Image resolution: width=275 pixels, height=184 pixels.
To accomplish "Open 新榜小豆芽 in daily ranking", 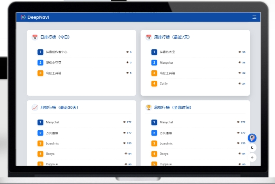I will [54, 63].
